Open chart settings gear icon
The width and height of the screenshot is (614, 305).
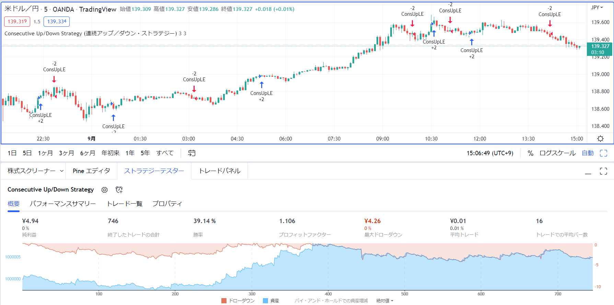coord(600,139)
